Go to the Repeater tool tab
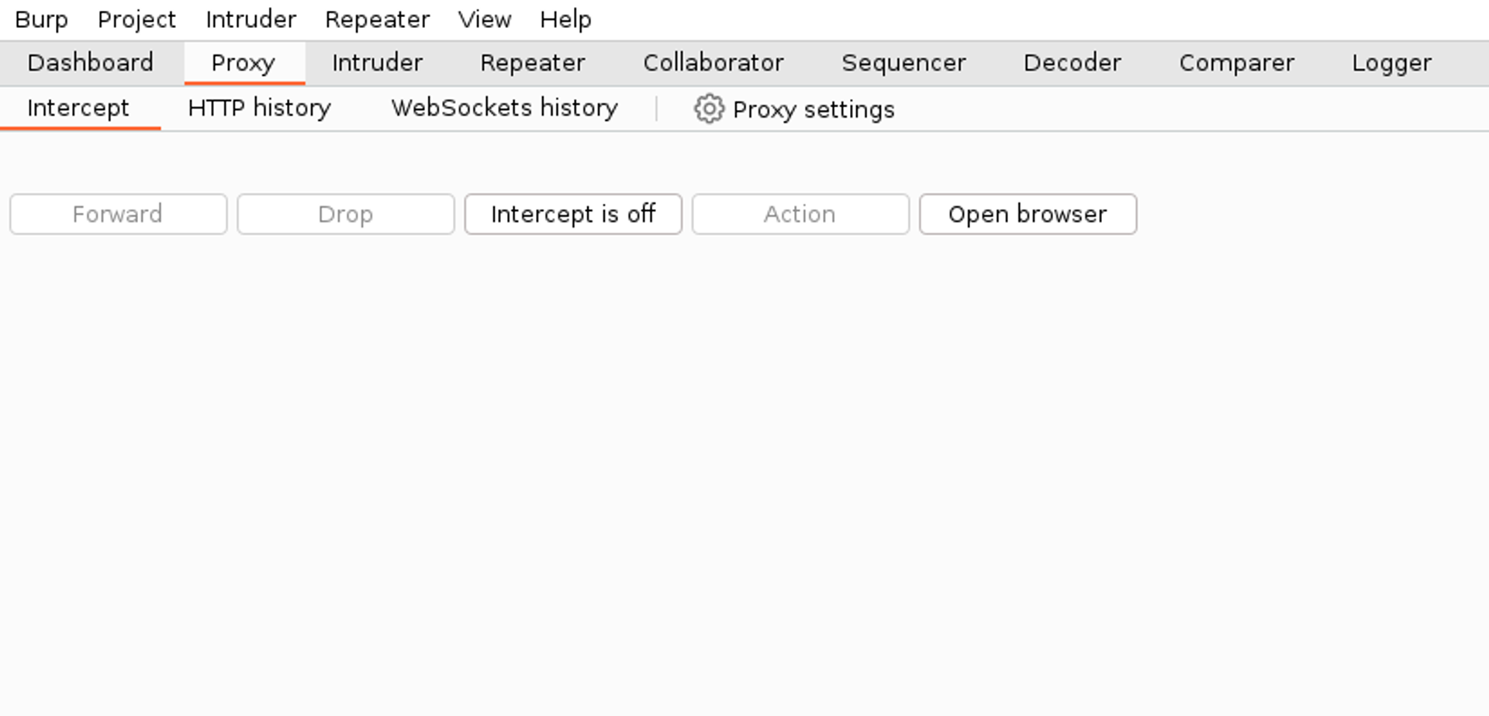This screenshot has width=1489, height=716. coord(533,63)
